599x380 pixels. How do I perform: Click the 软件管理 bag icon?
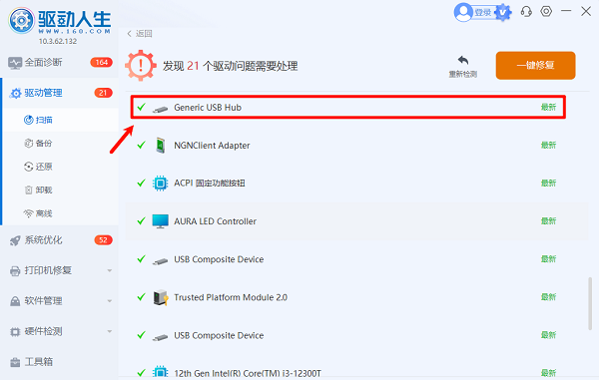(x=15, y=301)
